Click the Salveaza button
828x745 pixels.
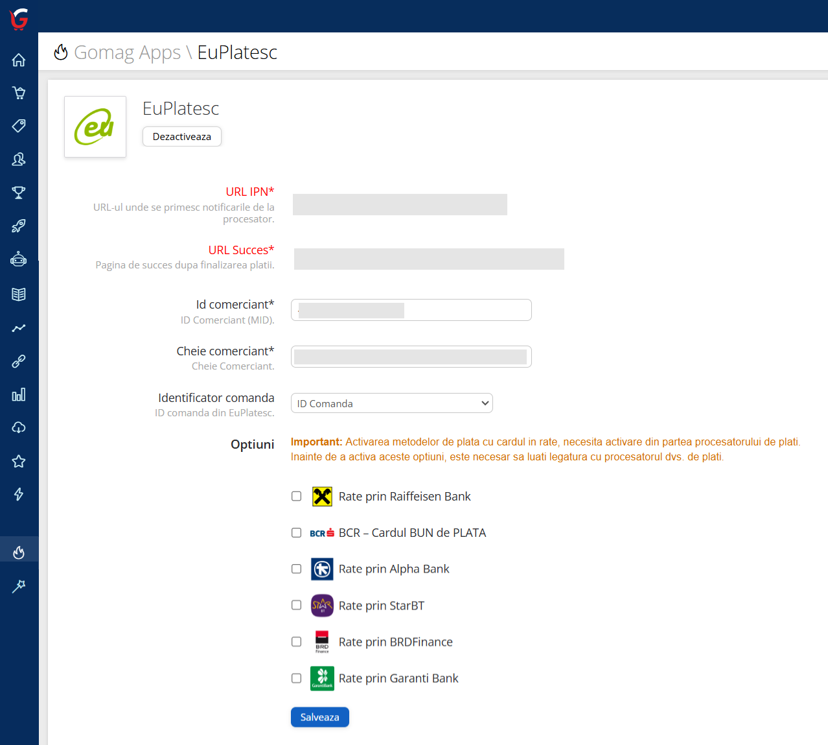click(319, 717)
